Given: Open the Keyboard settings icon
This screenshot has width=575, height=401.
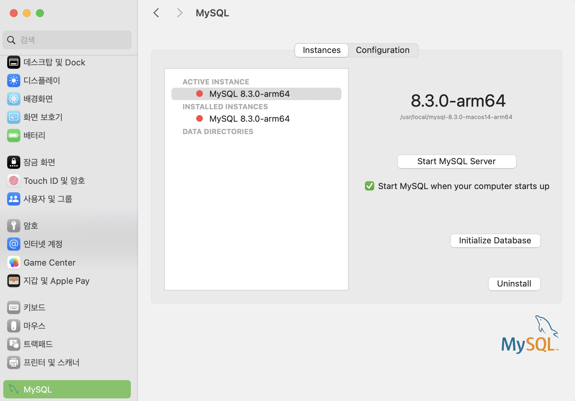Looking at the screenshot, I should [x=14, y=307].
